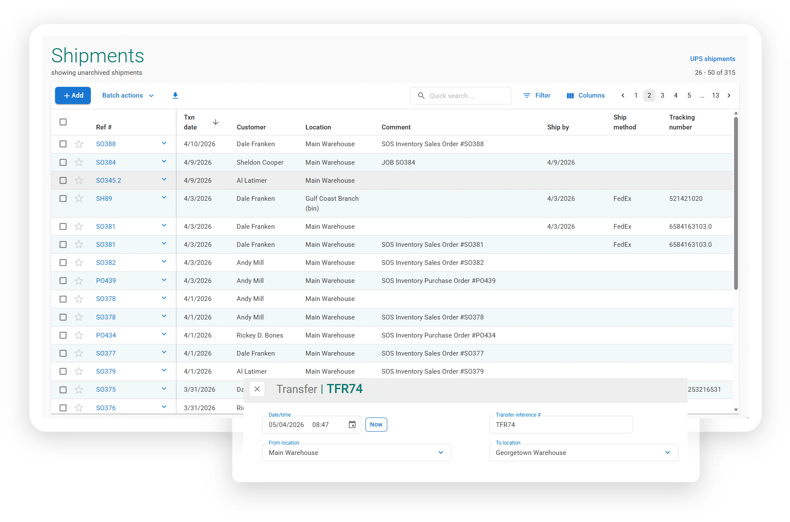This screenshot has height=522, width=790.
Task: Star the SO382 shipment
Action: click(x=79, y=263)
